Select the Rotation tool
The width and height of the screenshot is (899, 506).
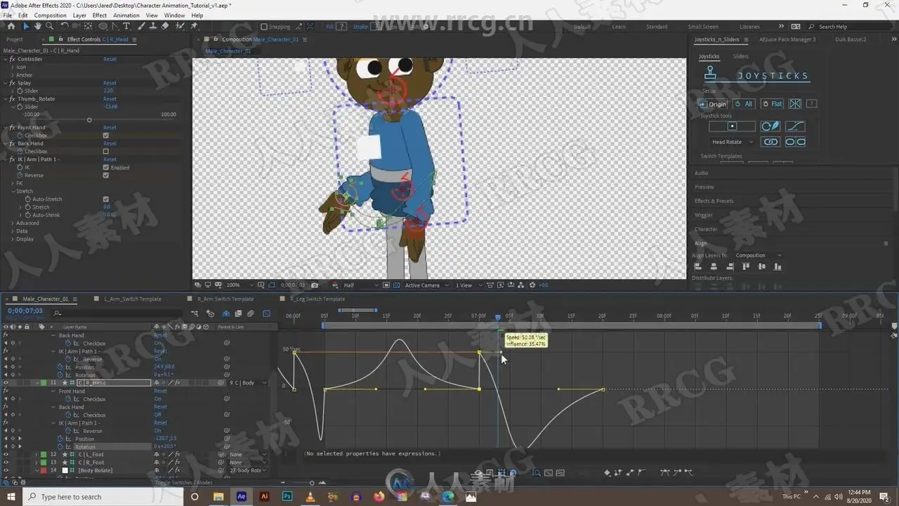coord(65,26)
